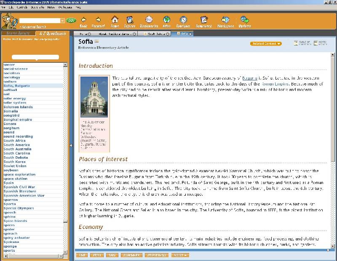The width and height of the screenshot is (337, 261).
Task: Open the Notes menu in menu bar
Action: point(51,7)
